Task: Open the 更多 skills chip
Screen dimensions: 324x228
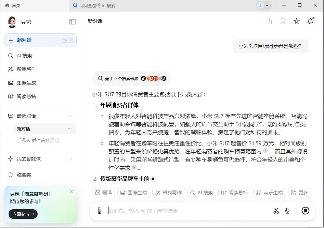Action: [300, 193]
